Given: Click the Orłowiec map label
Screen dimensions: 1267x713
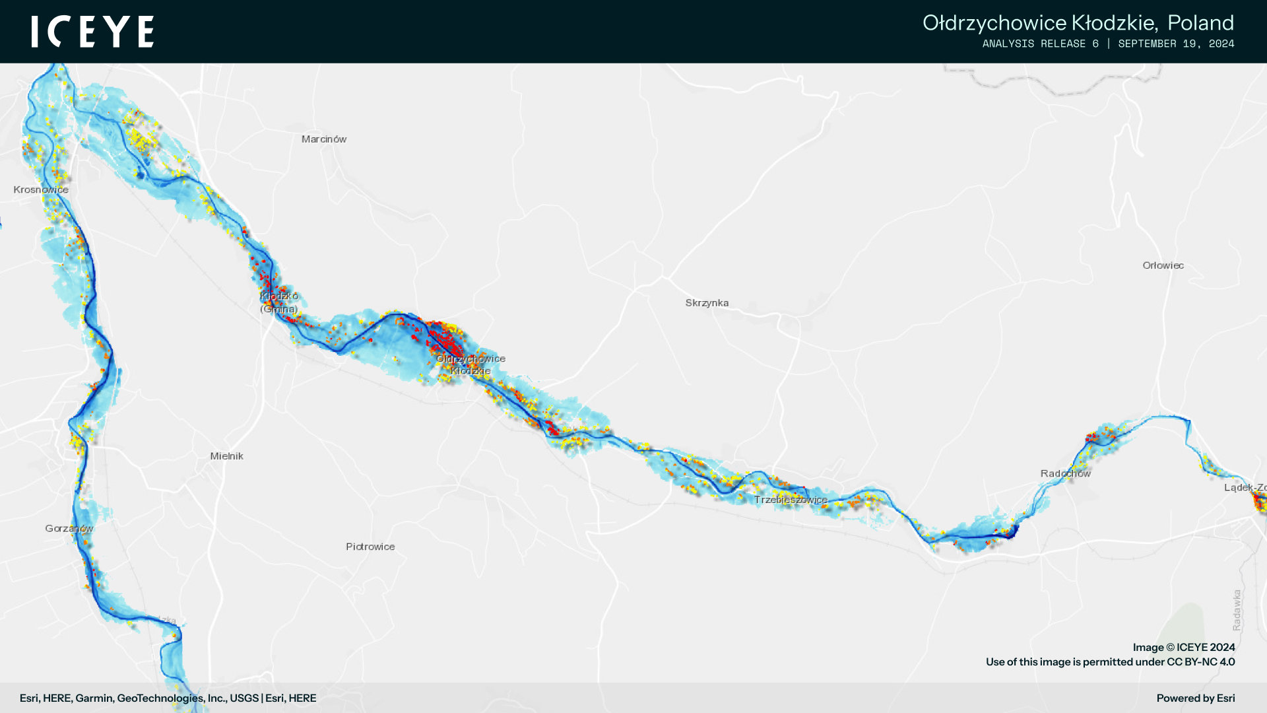Looking at the screenshot, I should coord(1163,265).
